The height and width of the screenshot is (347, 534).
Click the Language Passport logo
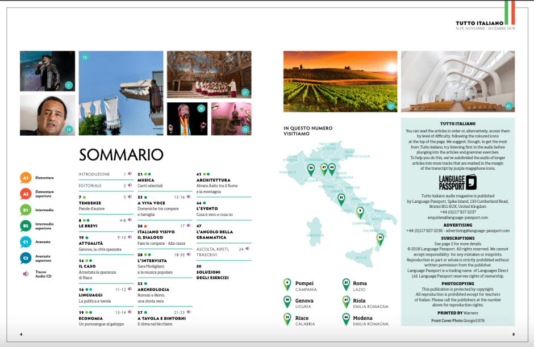[457, 182]
